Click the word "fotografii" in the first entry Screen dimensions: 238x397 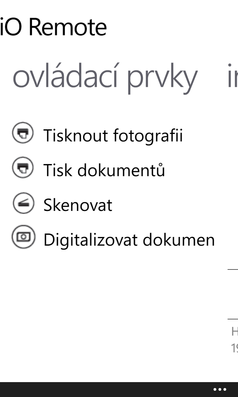coord(148,136)
